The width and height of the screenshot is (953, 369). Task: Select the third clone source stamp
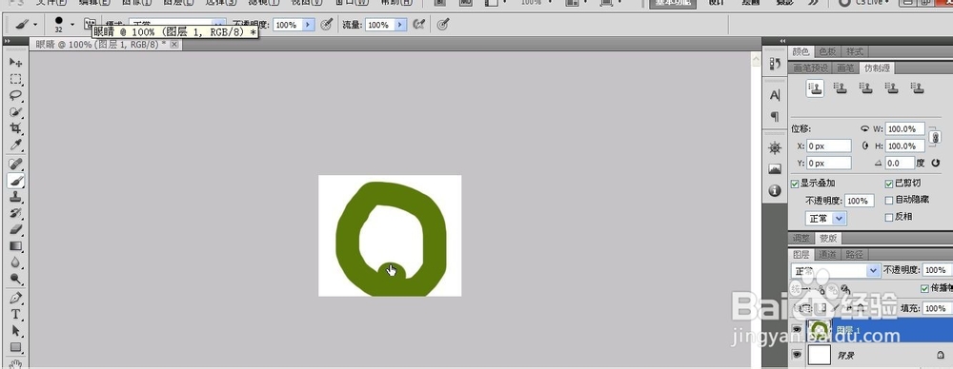point(866,88)
